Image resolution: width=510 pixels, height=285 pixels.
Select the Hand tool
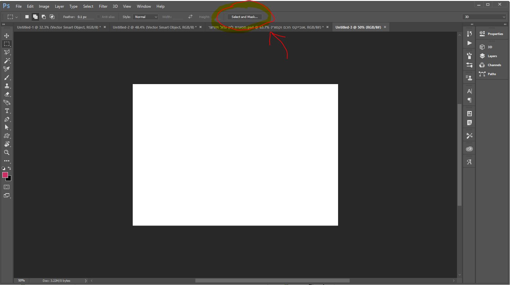click(7, 144)
